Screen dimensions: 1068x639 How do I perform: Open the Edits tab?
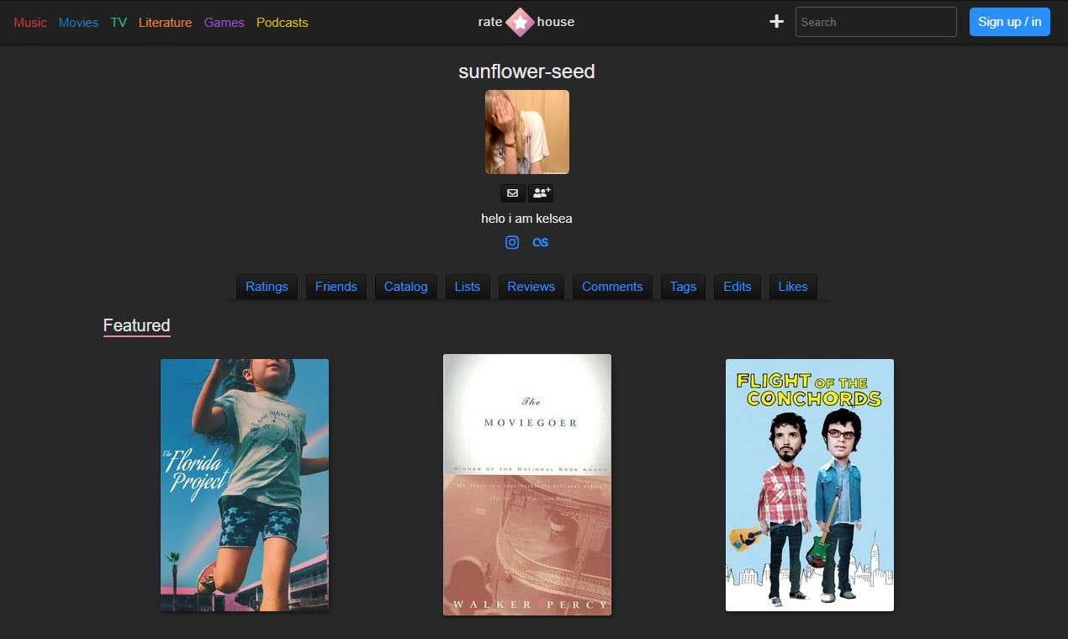(738, 287)
